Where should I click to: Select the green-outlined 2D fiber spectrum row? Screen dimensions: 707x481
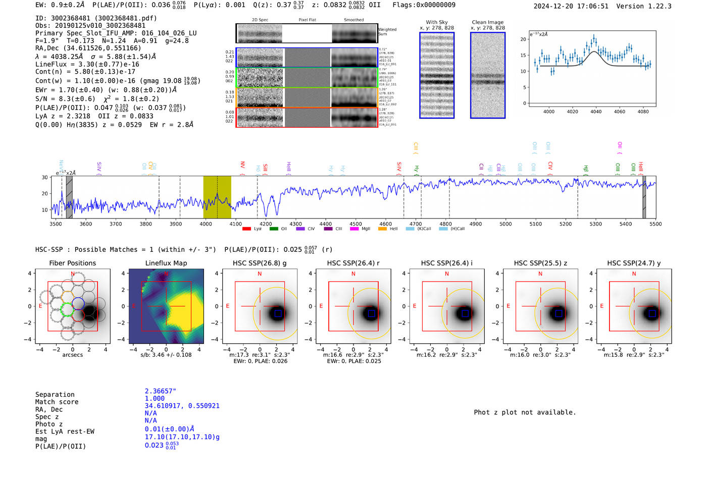click(307, 78)
